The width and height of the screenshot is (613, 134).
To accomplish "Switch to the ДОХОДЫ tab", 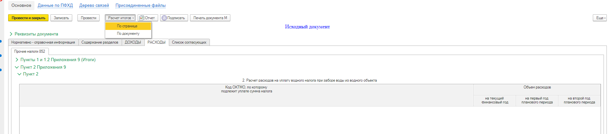I will coord(133,42).
